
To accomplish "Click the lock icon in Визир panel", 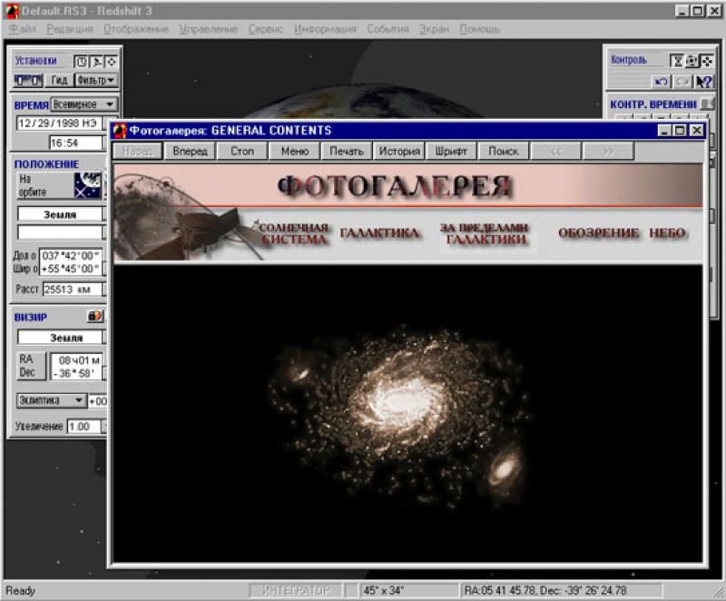I will pos(93,317).
